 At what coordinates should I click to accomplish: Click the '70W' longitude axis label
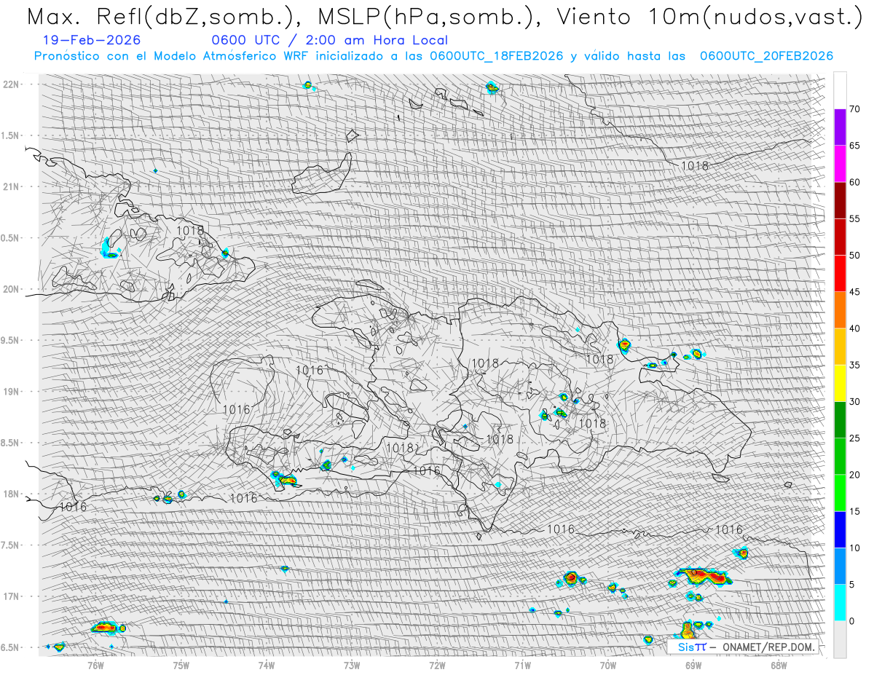608,665
